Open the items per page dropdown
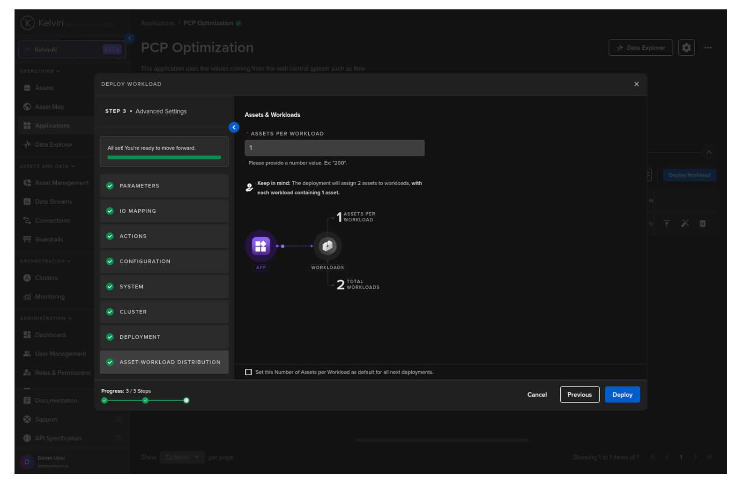The width and height of the screenshot is (742, 484). [182, 457]
